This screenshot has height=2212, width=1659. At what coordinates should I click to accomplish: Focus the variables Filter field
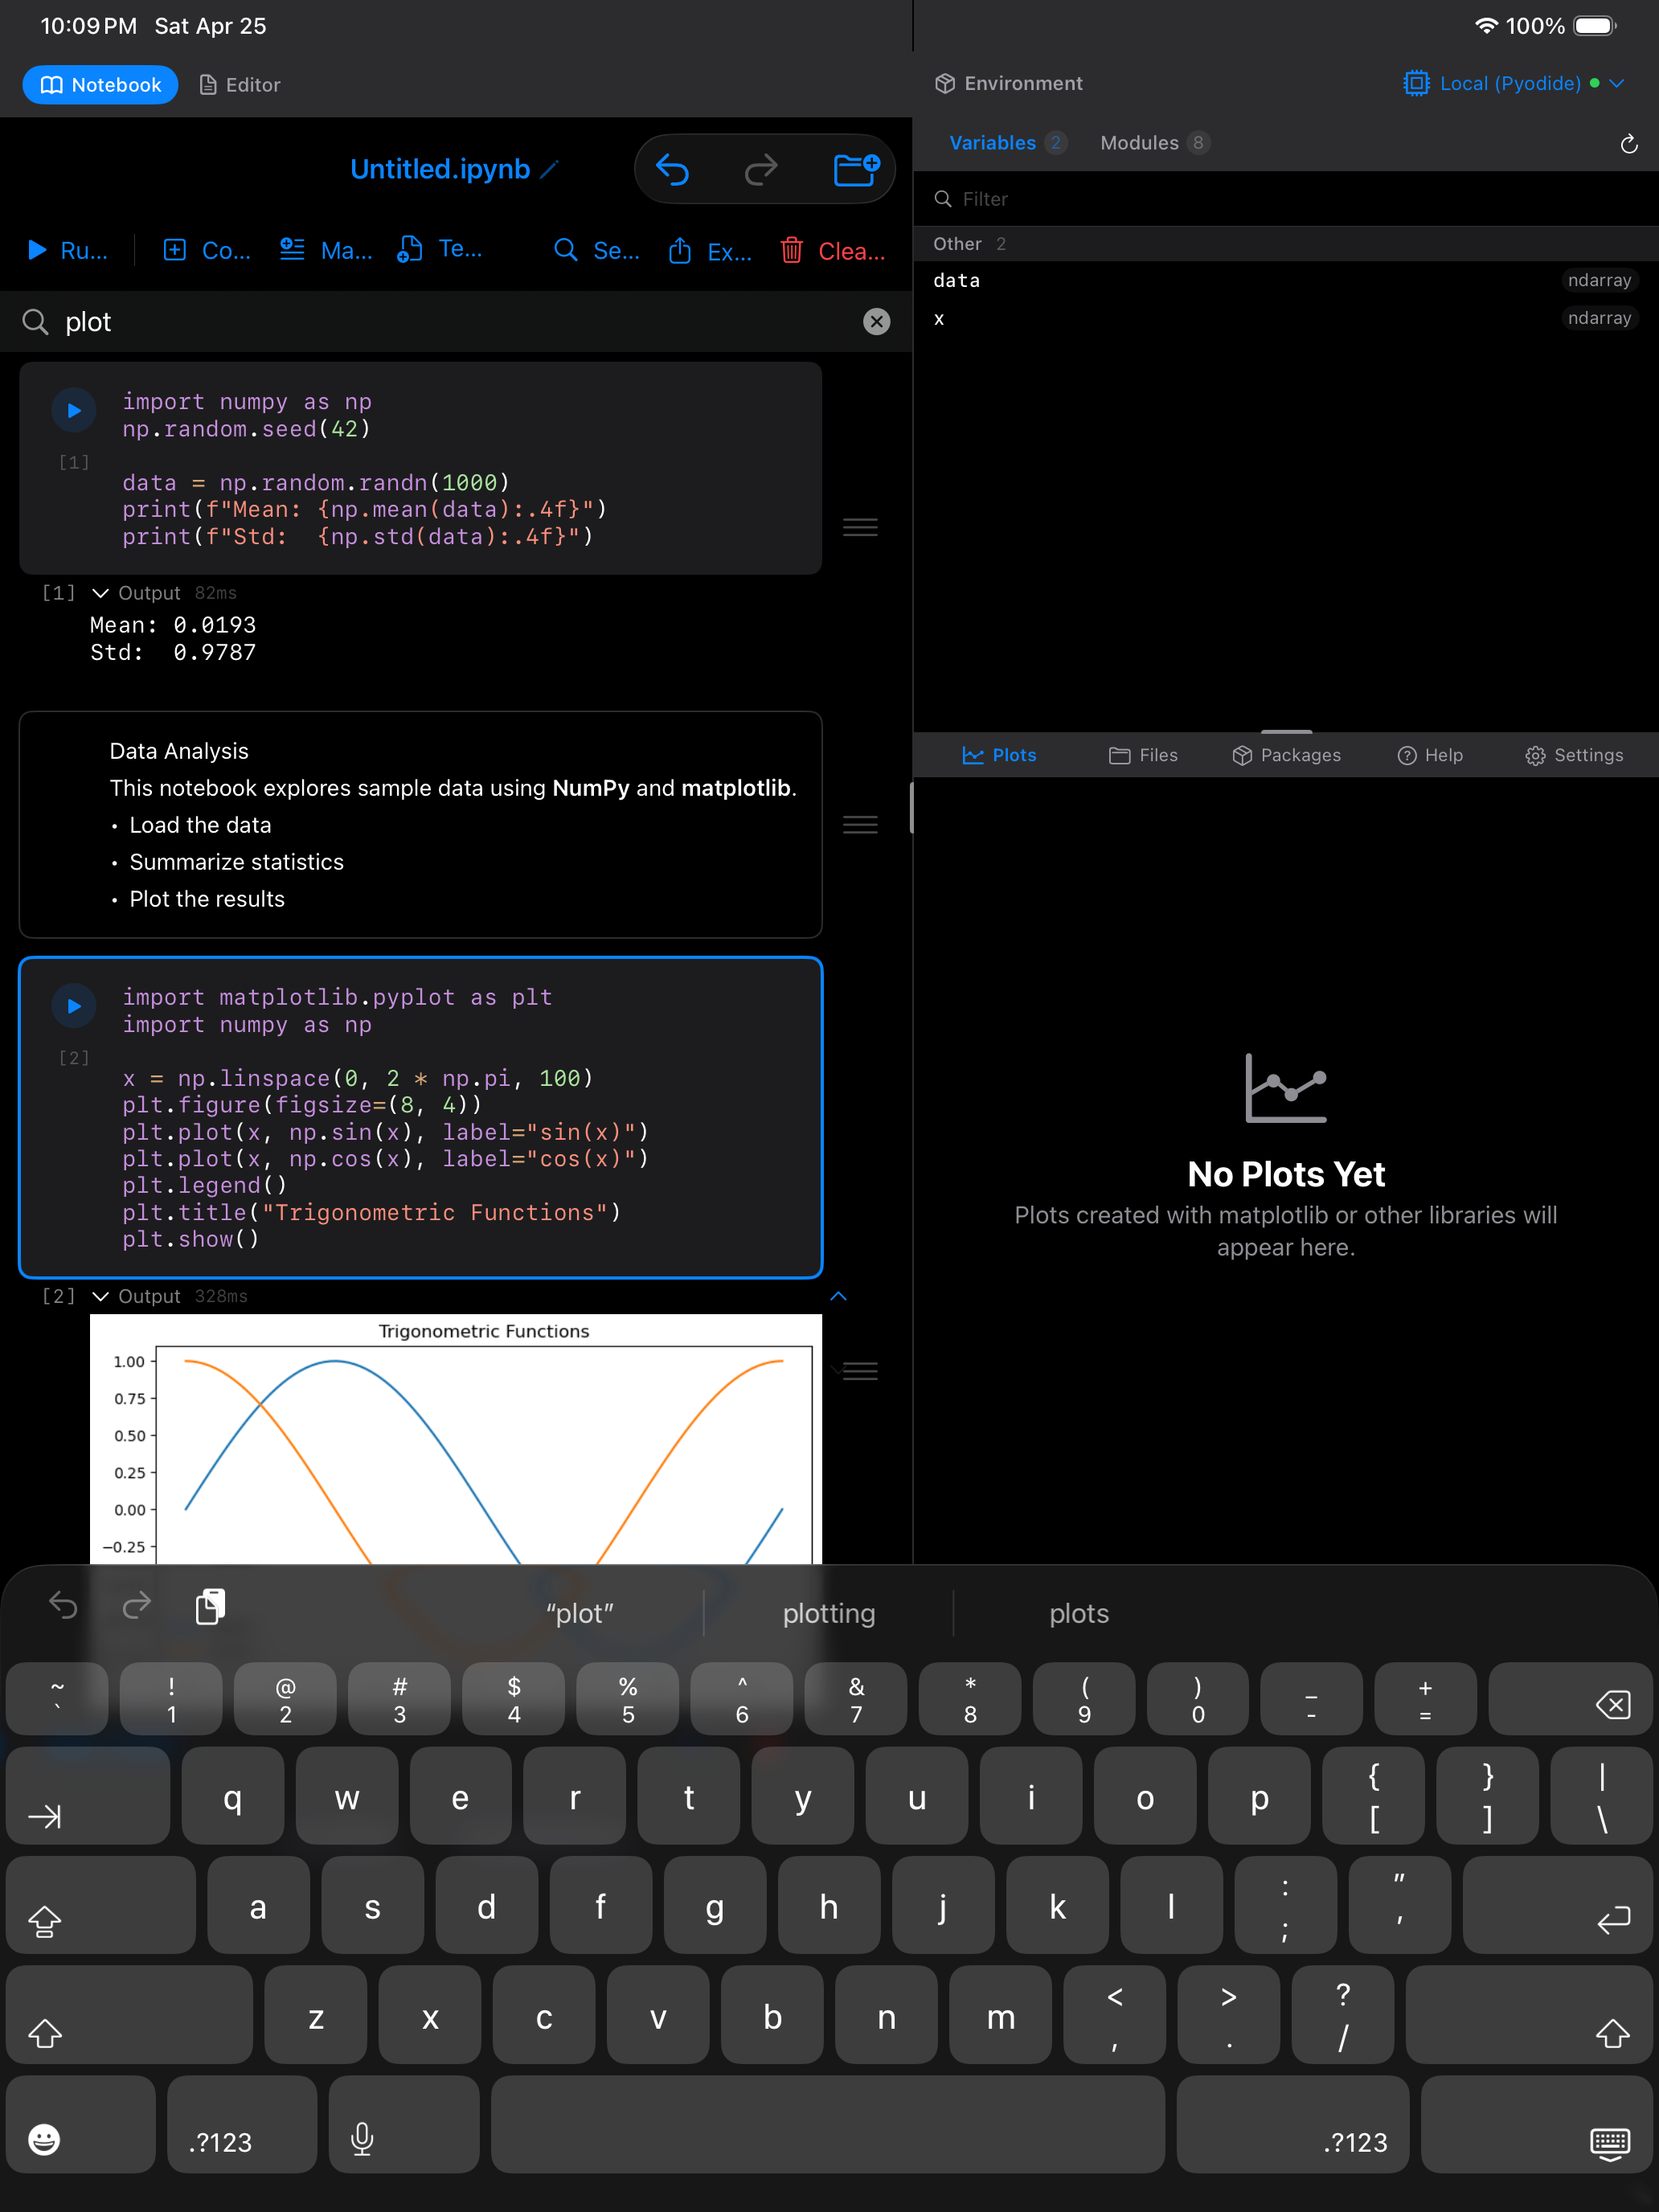1286,199
